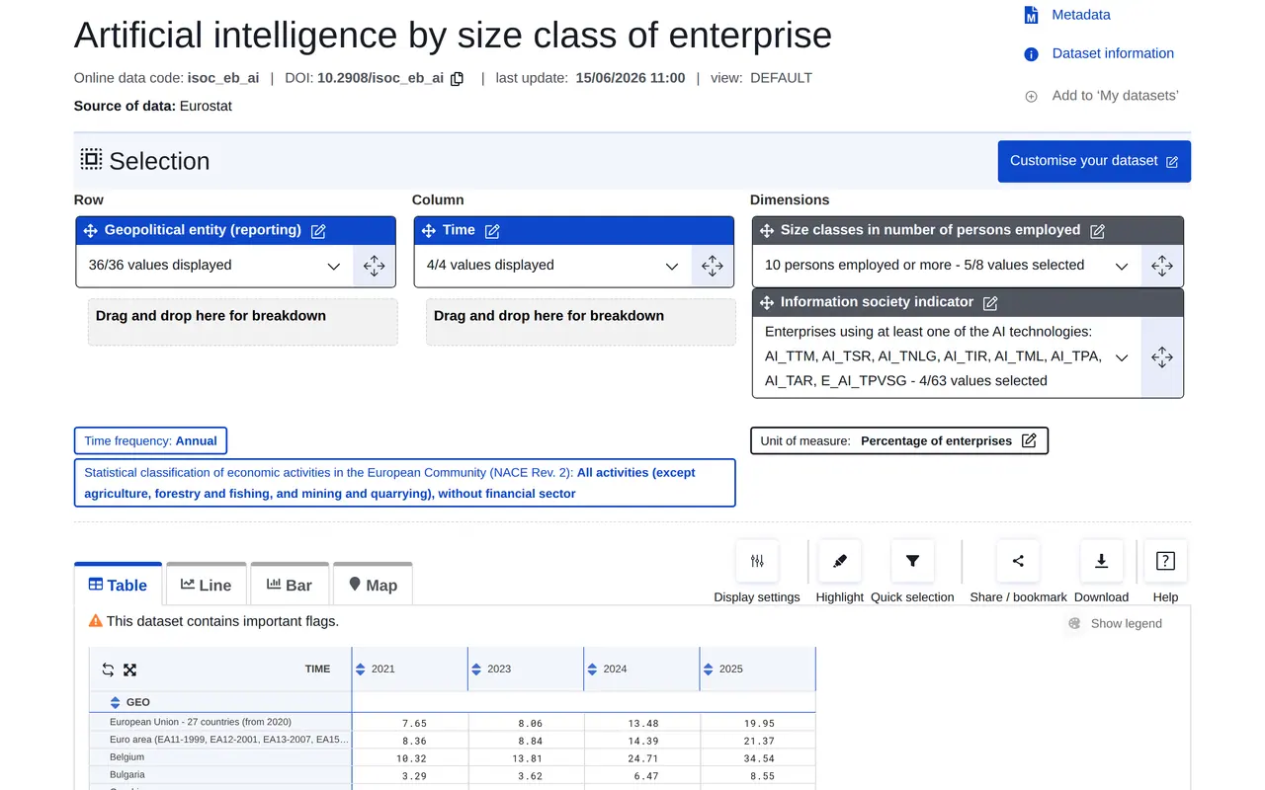The width and height of the screenshot is (1265, 790).
Task: Click the Belgium row label
Action: tap(126, 757)
